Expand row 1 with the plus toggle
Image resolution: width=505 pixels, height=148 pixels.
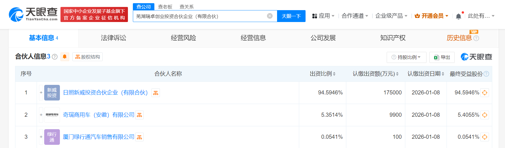pos(41,93)
